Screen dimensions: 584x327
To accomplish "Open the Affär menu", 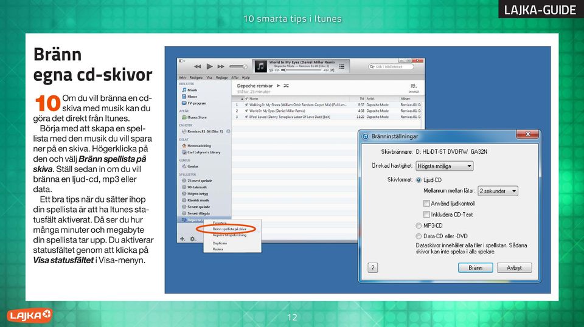I will (x=235, y=77).
